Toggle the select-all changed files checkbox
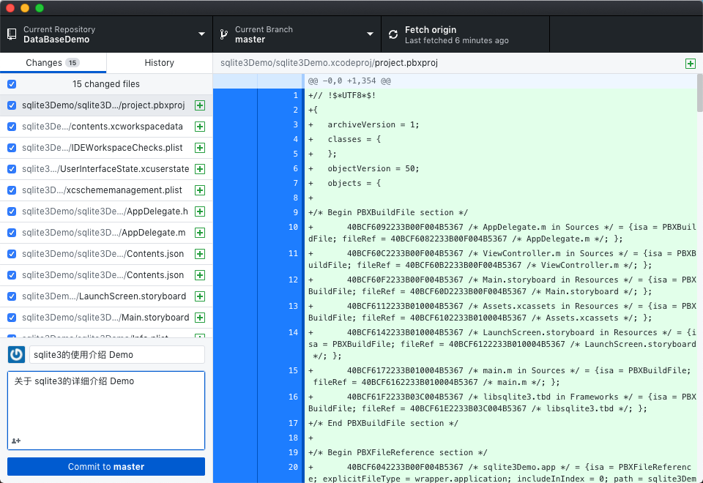Image resolution: width=703 pixels, height=483 pixels. point(12,83)
